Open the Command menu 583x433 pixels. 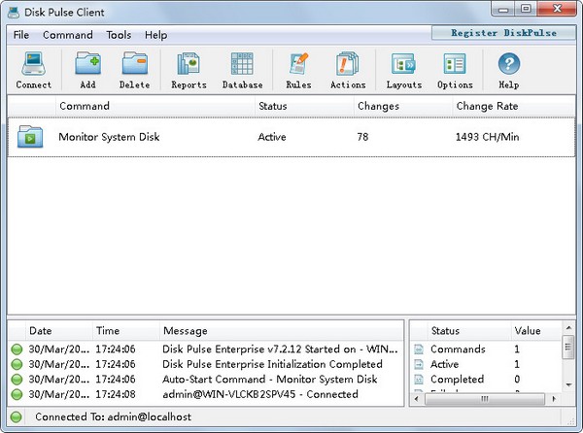pyautogui.click(x=68, y=35)
